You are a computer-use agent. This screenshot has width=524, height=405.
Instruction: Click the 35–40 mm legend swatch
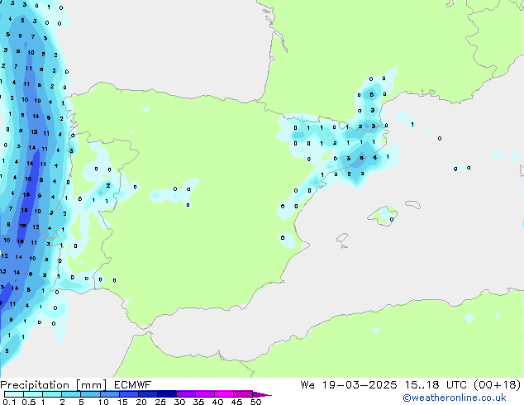[204, 394]
